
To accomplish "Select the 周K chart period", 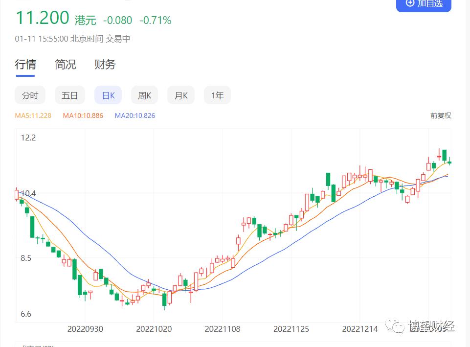I will coord(144,95).
